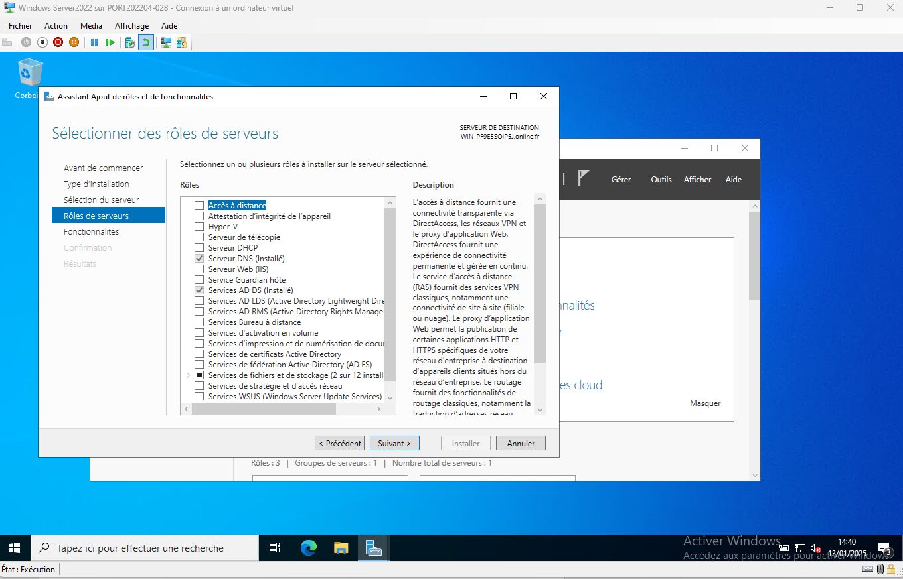This screenshot has width=903, height=579.
Task: Click Masquer in Server Manager window
Action: tap(705, 403)
